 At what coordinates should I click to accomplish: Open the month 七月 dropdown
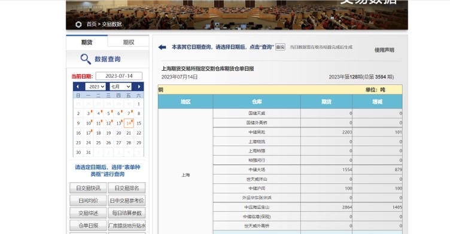point(120,86)
